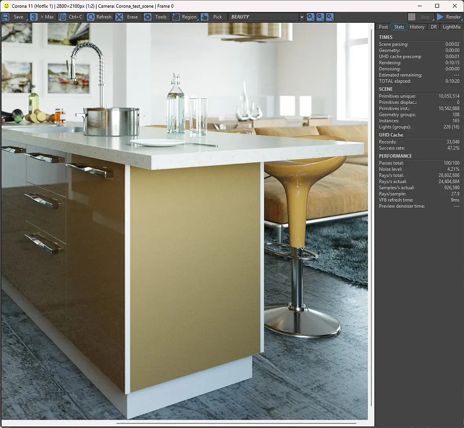The height and width of the screenshot is (428, 464).
Task: Toggle the Pick hand tool
Action: 204,17
